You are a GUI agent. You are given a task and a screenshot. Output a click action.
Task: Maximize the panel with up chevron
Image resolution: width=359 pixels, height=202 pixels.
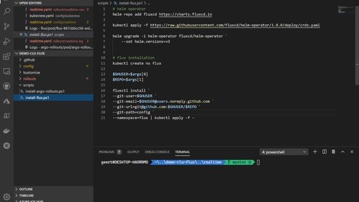click(343, 151)
